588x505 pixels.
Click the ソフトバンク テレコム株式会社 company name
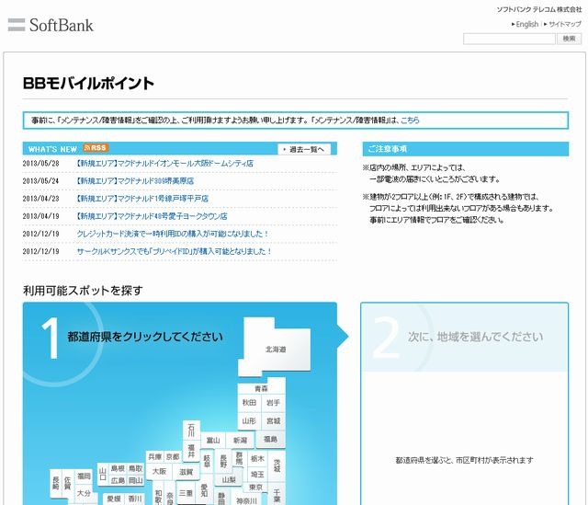pos(539,9)
